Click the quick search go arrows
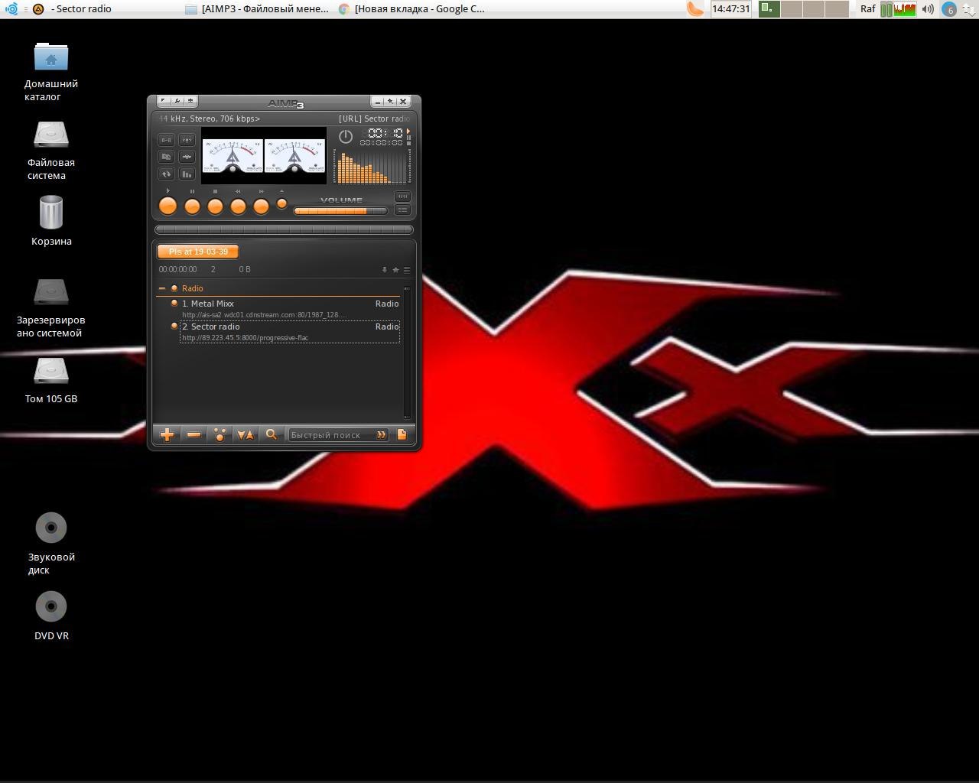The width and height of the screenshot is (979, 783). coord(382,435)
